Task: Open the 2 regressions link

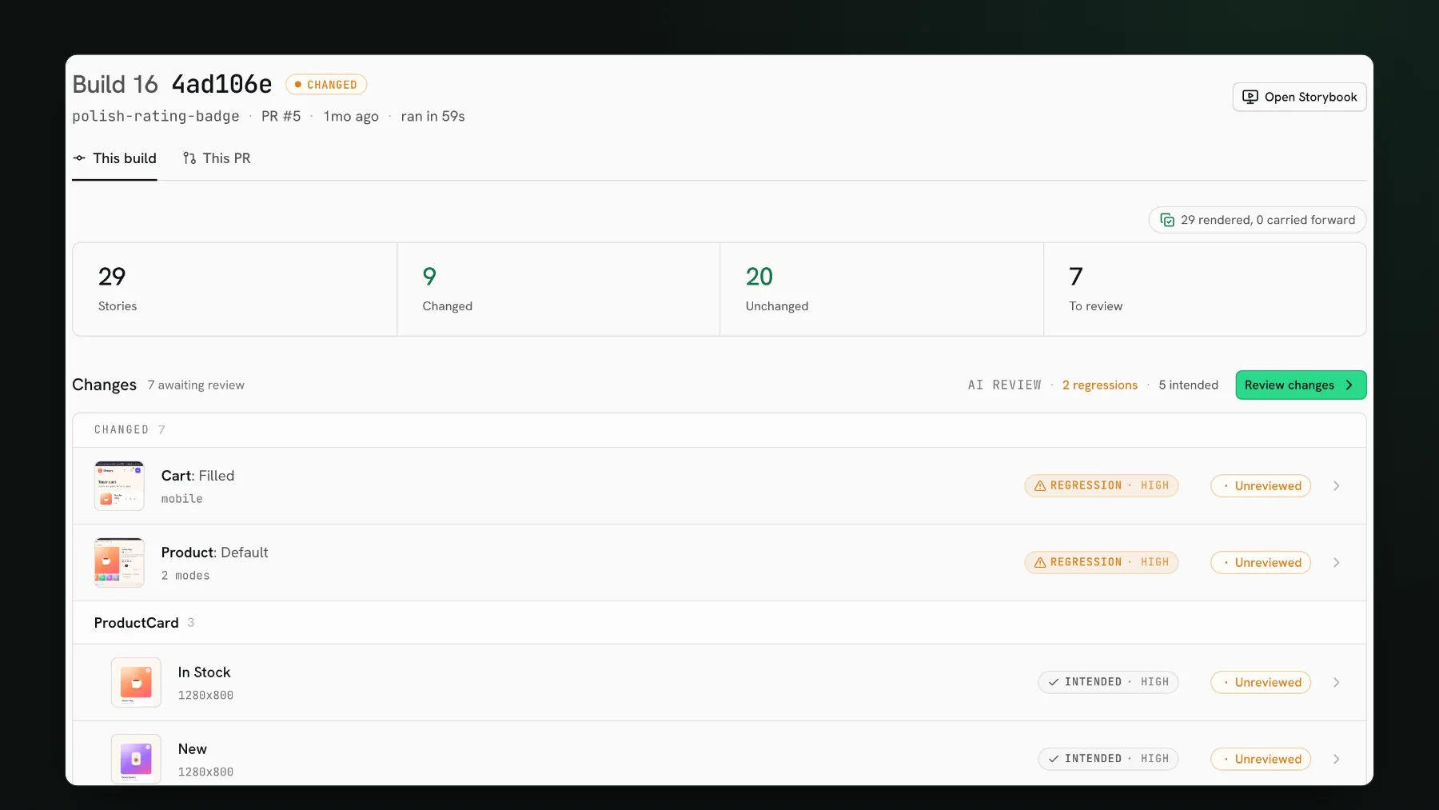Action: point(1099,385)
